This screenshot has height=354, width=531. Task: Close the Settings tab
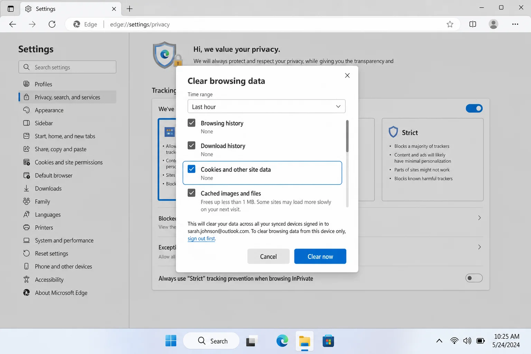coord(114,9)
